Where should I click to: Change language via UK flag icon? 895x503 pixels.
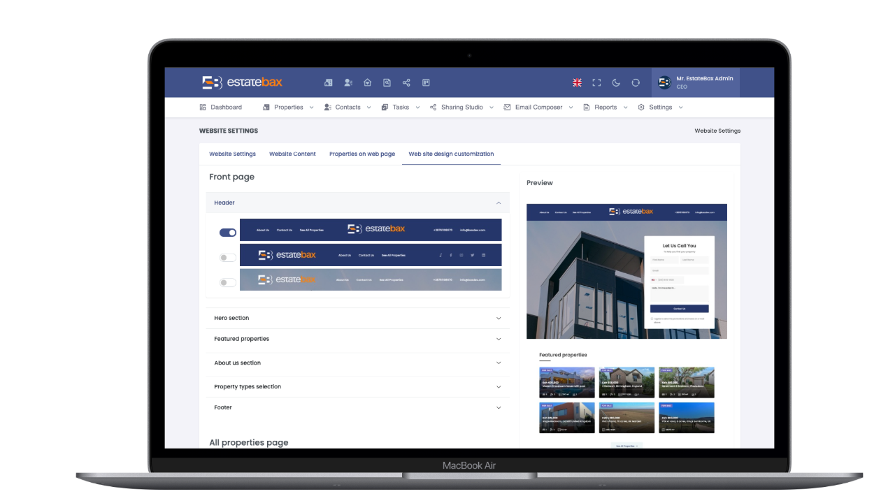click(577, 82)
